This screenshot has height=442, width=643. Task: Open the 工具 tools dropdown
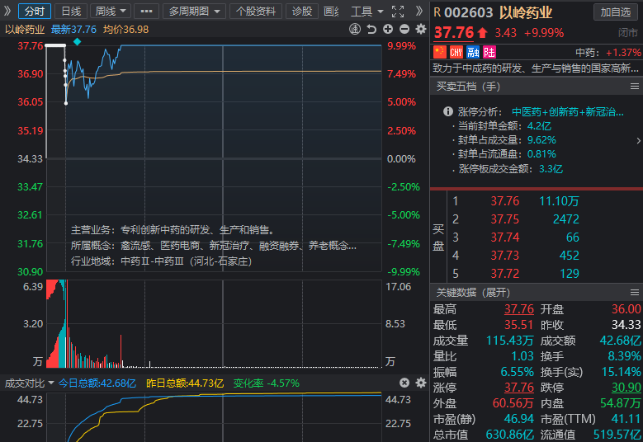(366, 12)
